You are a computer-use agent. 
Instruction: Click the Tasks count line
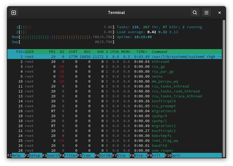[x=159, y=27]
